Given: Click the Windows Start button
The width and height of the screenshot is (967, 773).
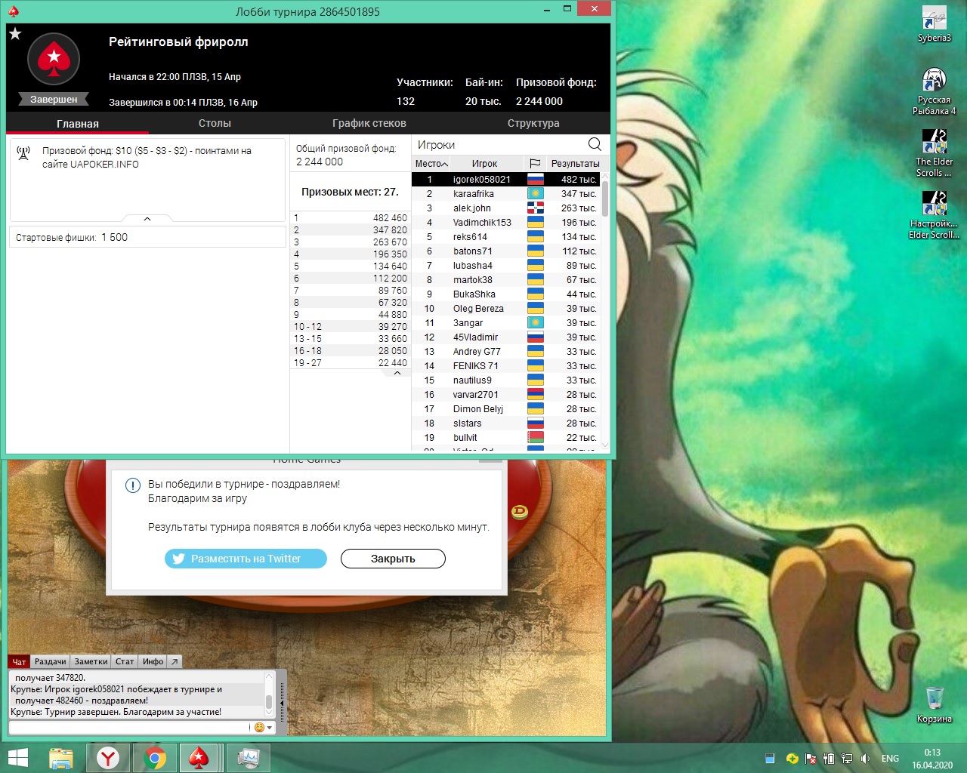Looking at the screenshot, I should (17, 758).
